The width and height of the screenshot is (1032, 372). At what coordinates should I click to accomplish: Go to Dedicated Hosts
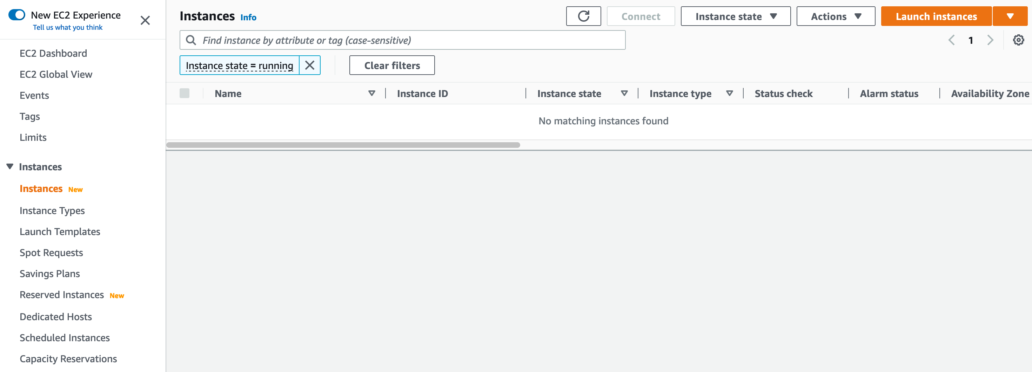pos(56,317)
